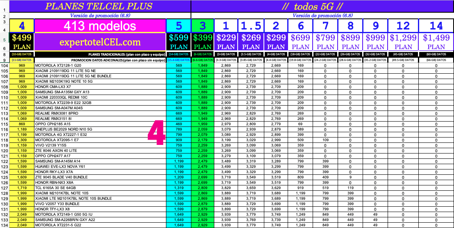
Task: Select the (6.6-GB) DATOS cell
Action: click(x=203, y=60)
